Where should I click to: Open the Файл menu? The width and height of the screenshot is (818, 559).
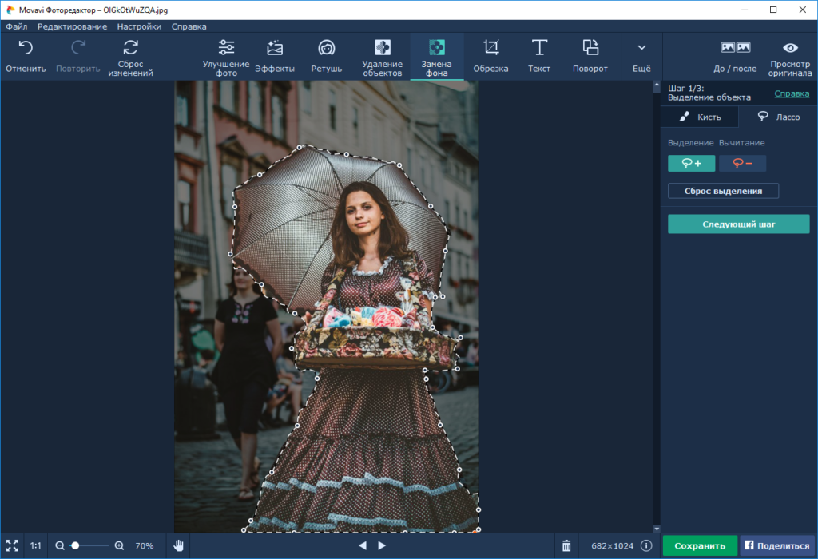click(16, 26)
